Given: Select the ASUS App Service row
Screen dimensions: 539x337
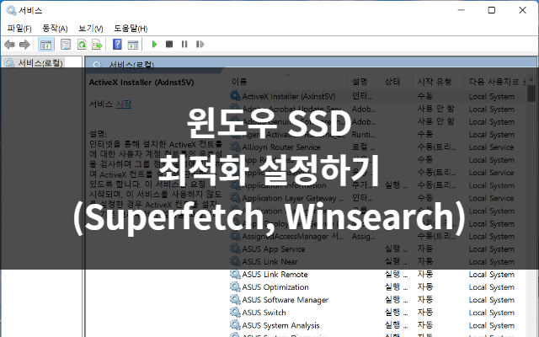Looking at the screenshot, I should coord(377,249).
